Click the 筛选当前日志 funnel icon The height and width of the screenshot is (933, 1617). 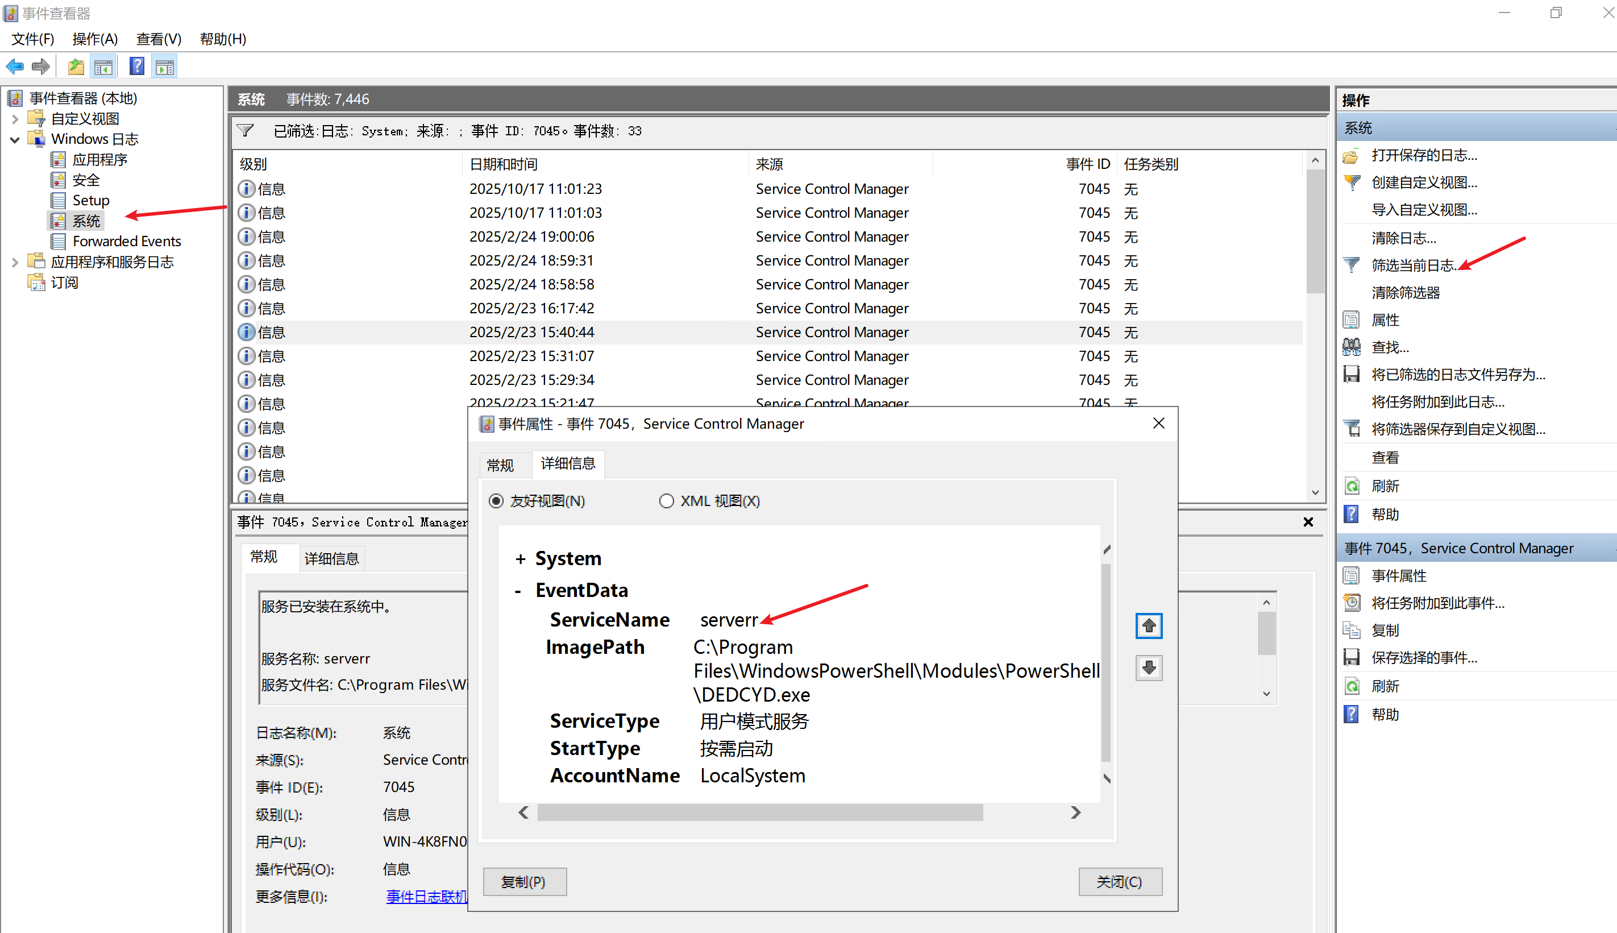1351,266
